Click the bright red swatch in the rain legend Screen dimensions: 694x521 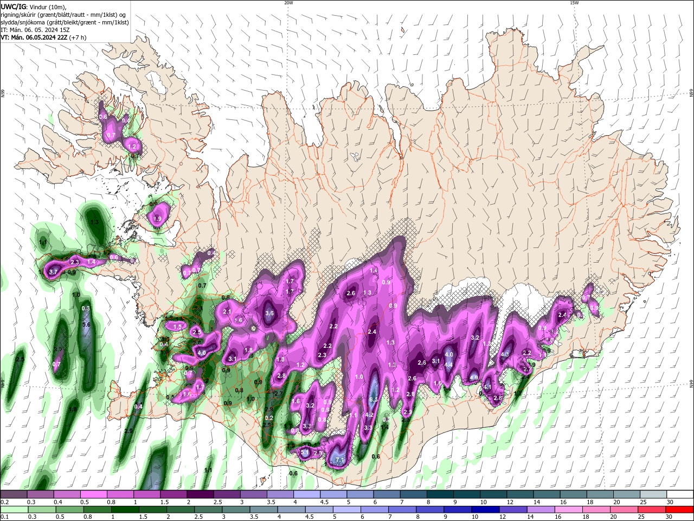(x=680, y=510)
